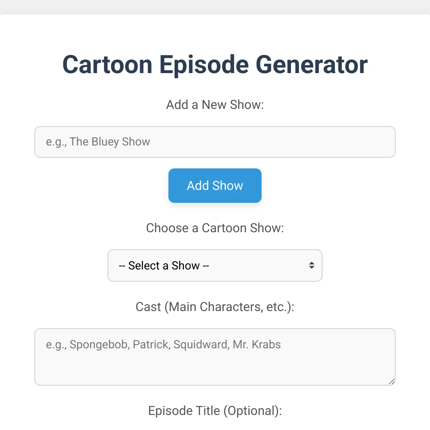Focus the new show name input
This screenshot has width=430, height=430.
tap(215, 142)
